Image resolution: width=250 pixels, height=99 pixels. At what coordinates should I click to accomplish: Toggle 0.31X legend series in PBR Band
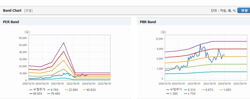190,90
